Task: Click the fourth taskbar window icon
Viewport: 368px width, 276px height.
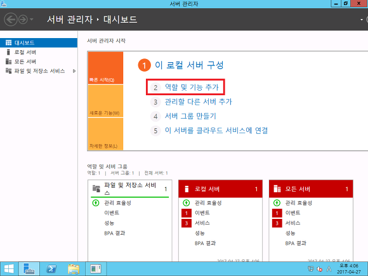Action: point(96,269)
